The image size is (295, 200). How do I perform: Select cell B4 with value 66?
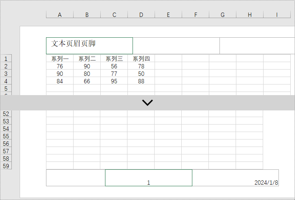point(87,81)
